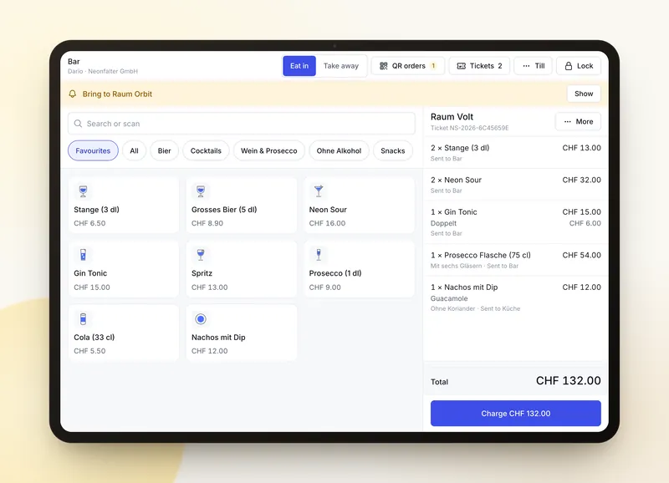Click the cocktail glass icon on Neon Sour
Viewport: 669px width, 483px height.
(x=319, y=191)
